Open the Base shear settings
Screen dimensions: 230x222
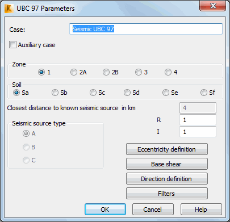point(167,164)
